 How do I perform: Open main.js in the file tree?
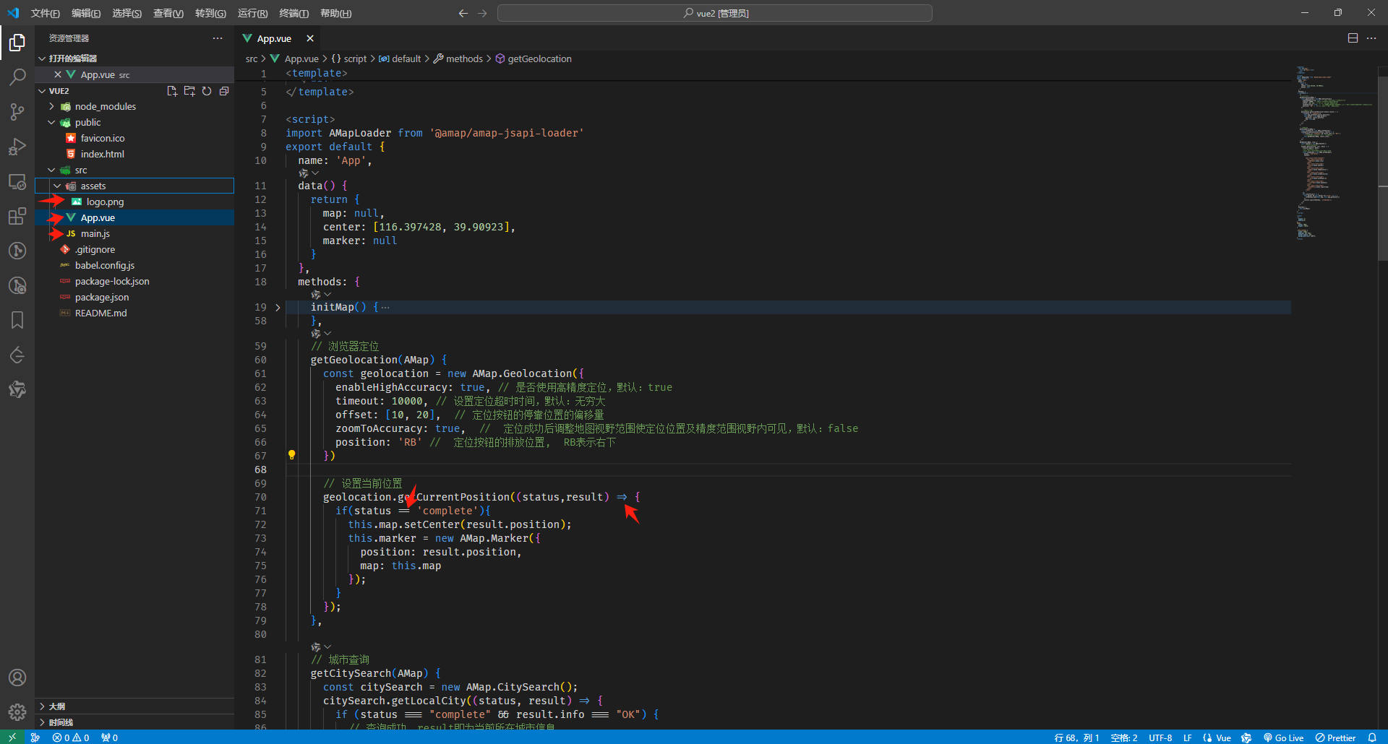pos(95,233)
